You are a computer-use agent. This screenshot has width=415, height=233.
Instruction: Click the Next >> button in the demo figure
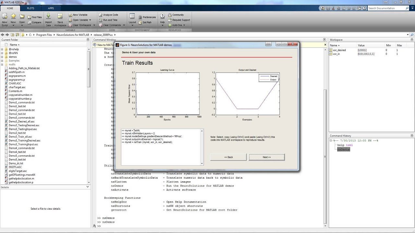(267, 157)
